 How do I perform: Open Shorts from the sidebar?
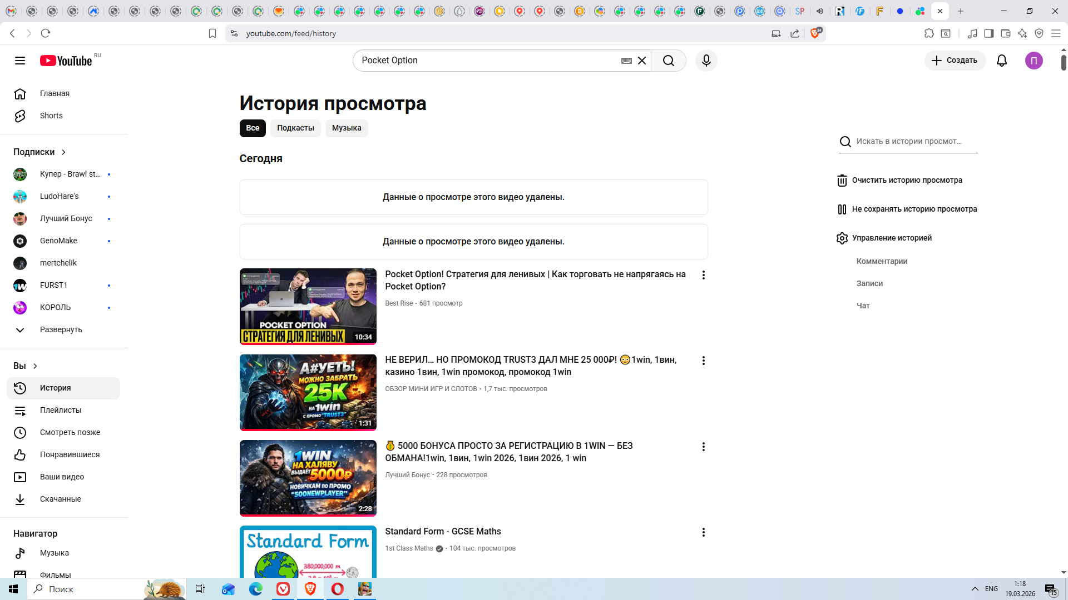pos(51,116)
